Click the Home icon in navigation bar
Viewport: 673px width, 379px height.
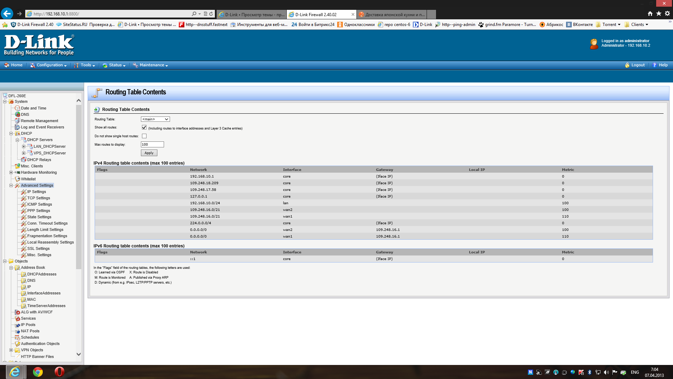tap(7, 65)
